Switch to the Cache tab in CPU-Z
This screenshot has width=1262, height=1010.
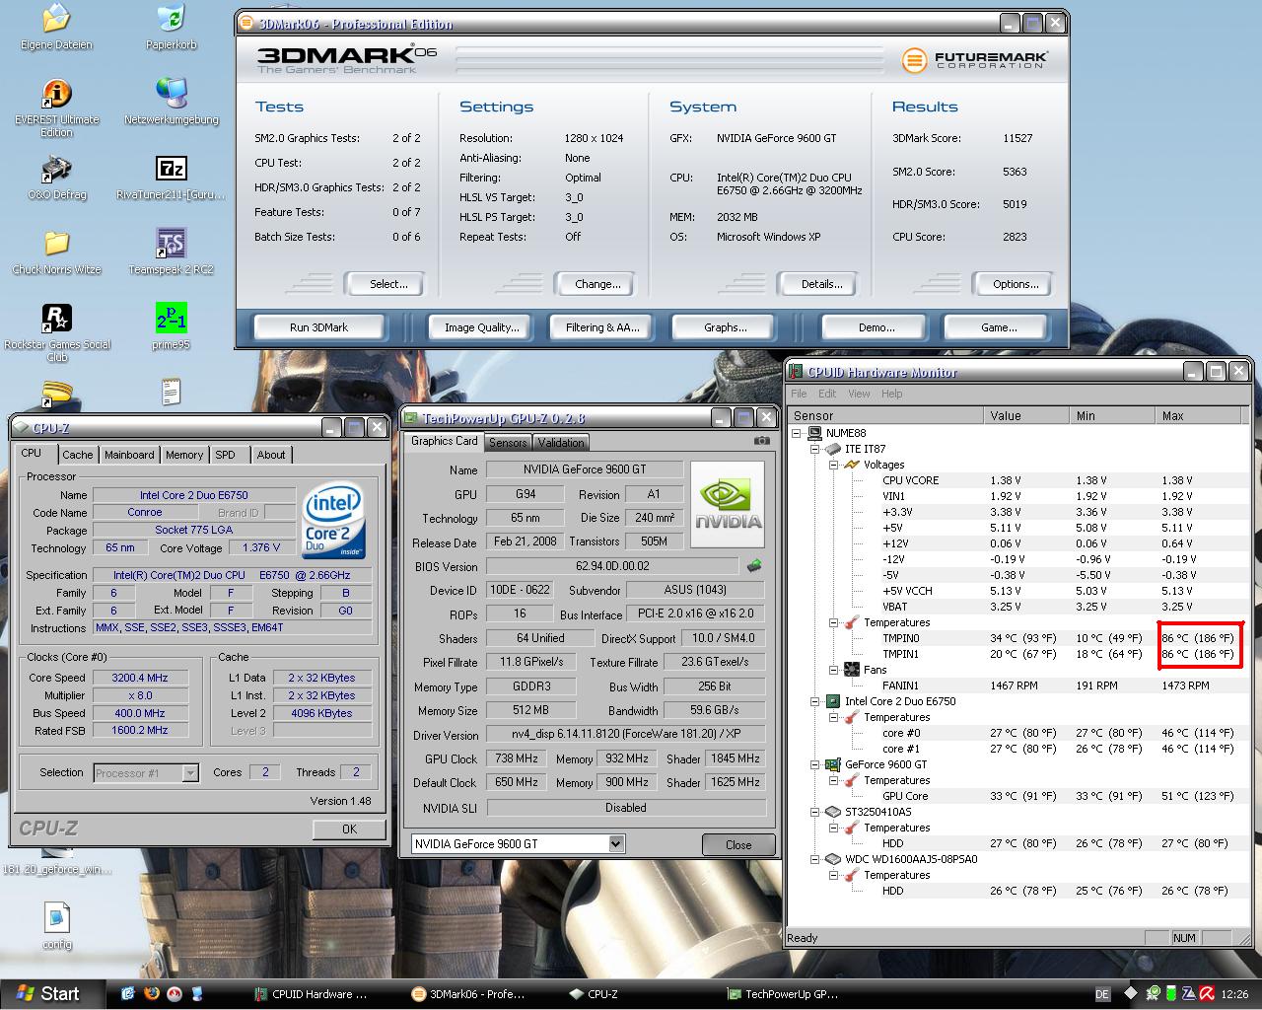78,455
